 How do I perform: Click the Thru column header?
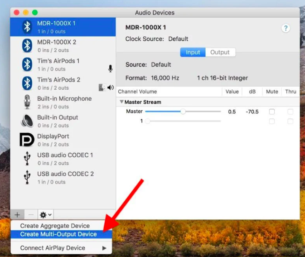[290, 92]
